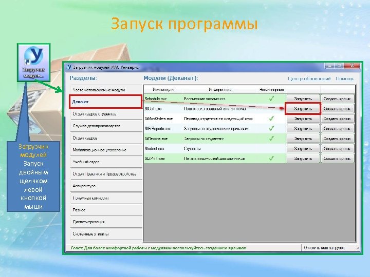Image resolution: width=370 pixels, height=277 pixels.
Task: Open the Учебный отдел section
Action: click(x=106, y=162)
